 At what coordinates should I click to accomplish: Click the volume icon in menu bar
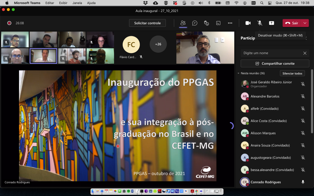pyautogui.click(x=201, y=3)
